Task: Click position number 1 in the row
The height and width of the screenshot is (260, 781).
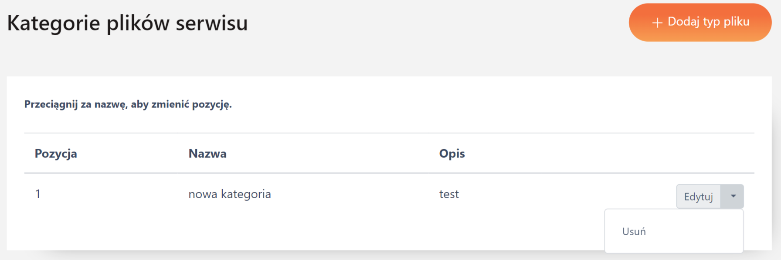Action: coord(38,194)
